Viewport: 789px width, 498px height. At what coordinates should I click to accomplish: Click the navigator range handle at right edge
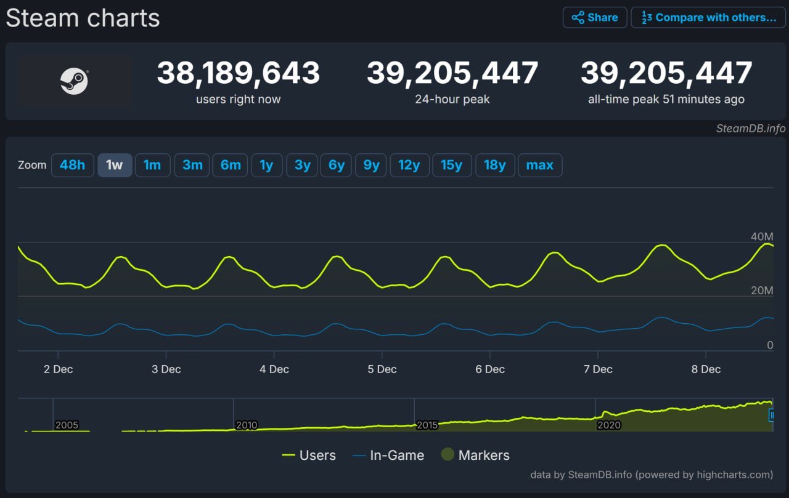click(x=771, y=416)
